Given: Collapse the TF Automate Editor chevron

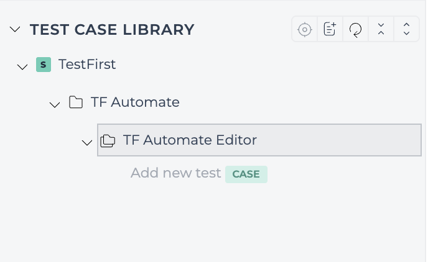Looking at the screenshot, I should [87, 142].
